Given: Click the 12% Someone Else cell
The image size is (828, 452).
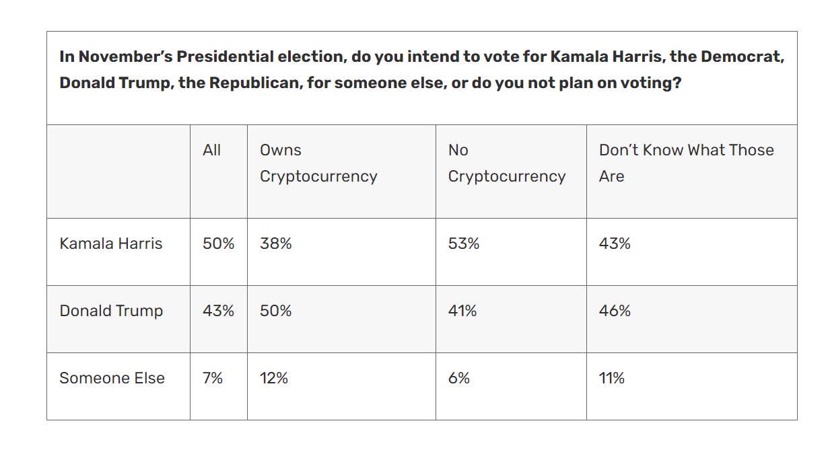Looking at the screenshot, I should tap(274, 378).
